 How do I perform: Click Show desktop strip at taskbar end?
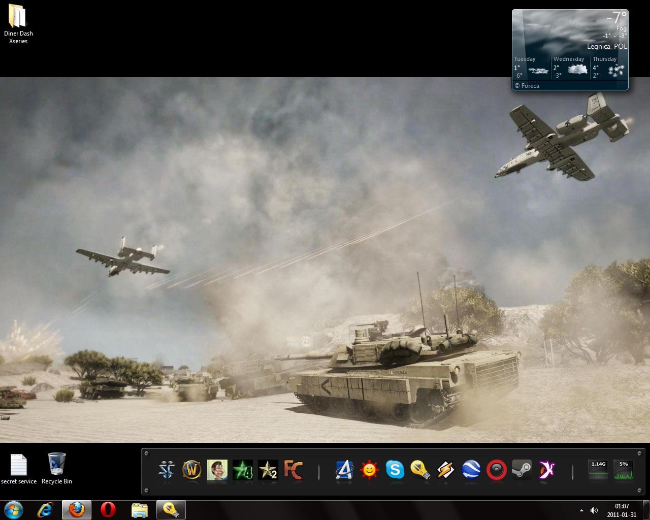pos(646,510)
